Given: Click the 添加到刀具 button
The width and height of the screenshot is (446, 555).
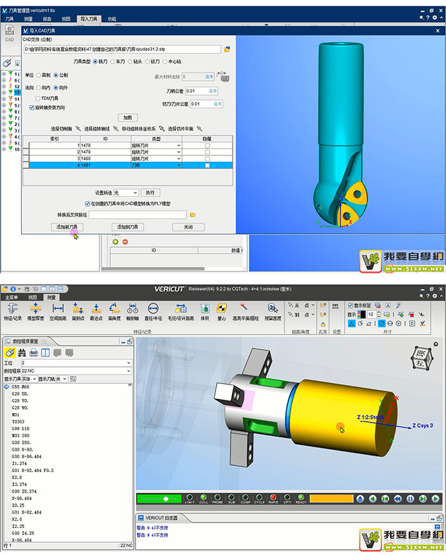Looking at the screenshot, I should click(127, 227).
